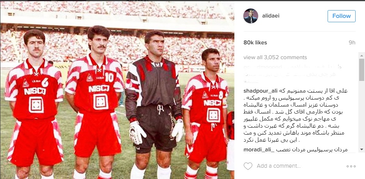The height and width of the screenshot is (179, 365).
Task: Click the comments scrollbar thumb
Action: (361, 70)
